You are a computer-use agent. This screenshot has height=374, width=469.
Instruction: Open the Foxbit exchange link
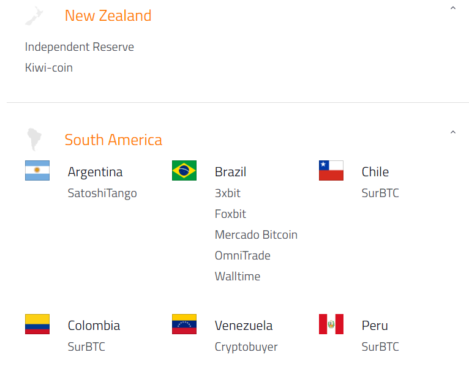tap(230, 214)
